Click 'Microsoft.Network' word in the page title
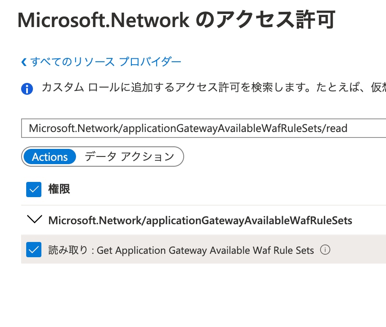The height and width of the screenshot is (327, 386). tap(103, 20)
